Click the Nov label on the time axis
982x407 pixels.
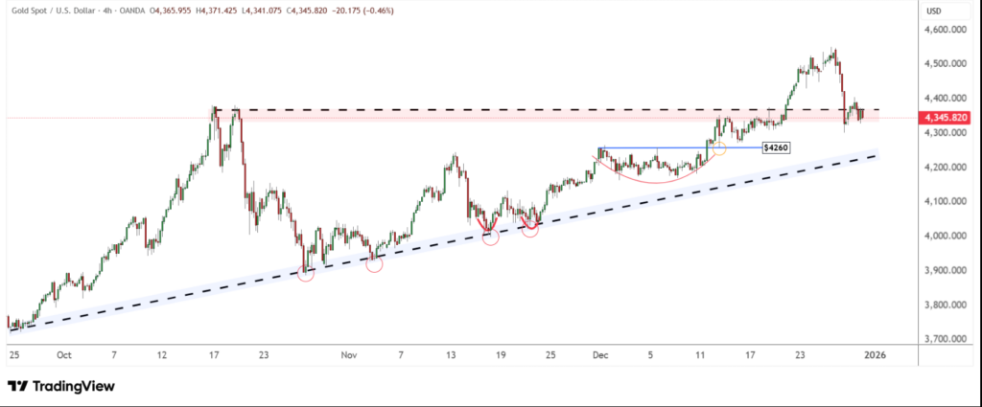(x=348, y=354)
